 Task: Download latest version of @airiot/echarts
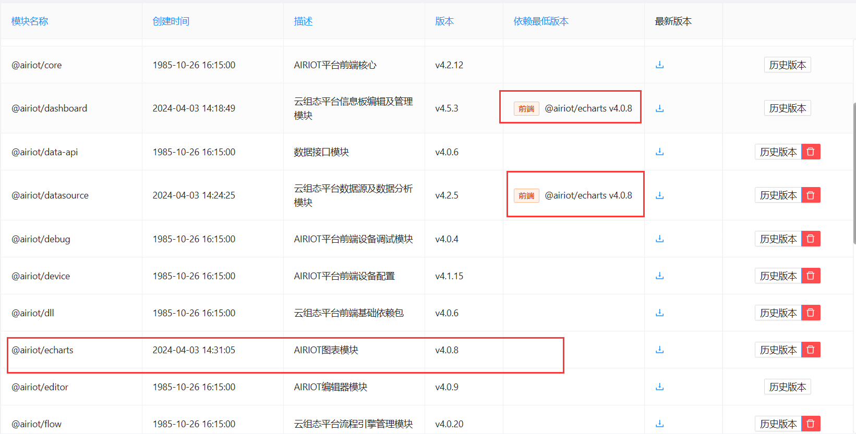tap(659, 350)
